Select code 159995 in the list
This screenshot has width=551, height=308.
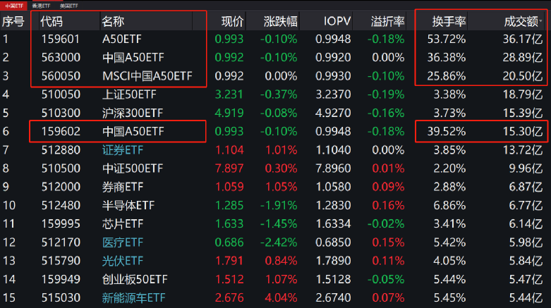[61, 223]
